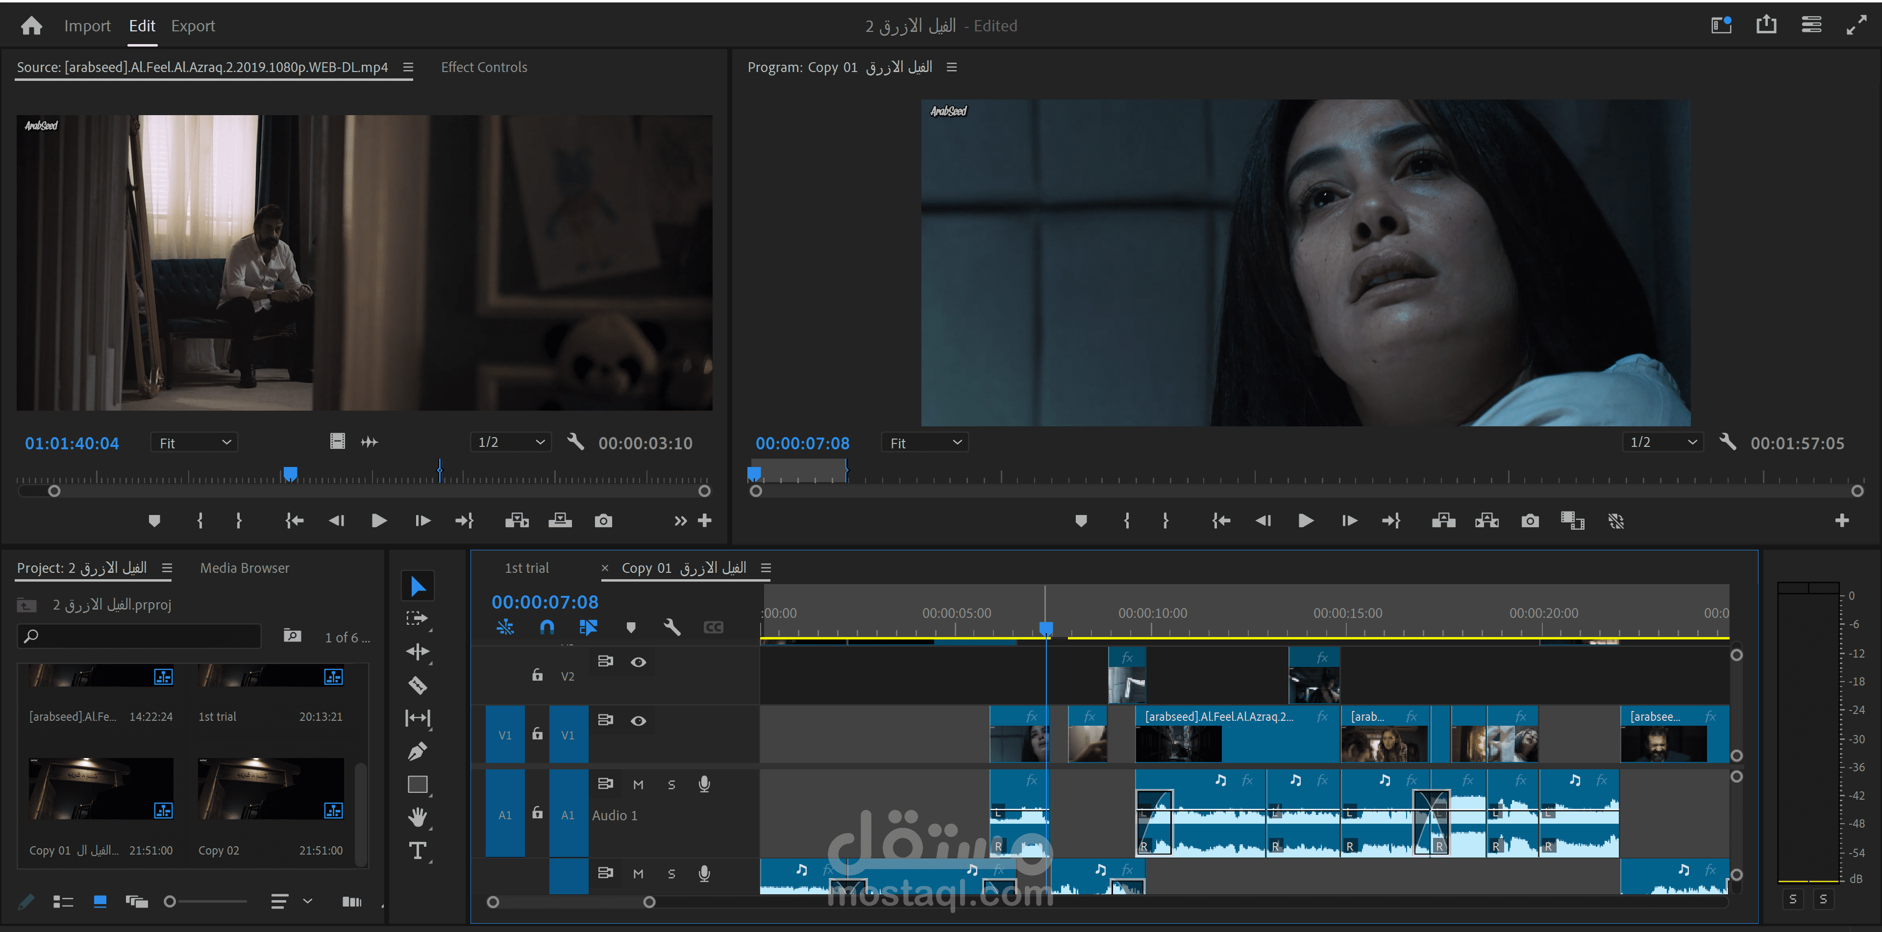Toggle timeline Snap magnet icon
This screenshot has height=932, width=1882.
(546, 627)
